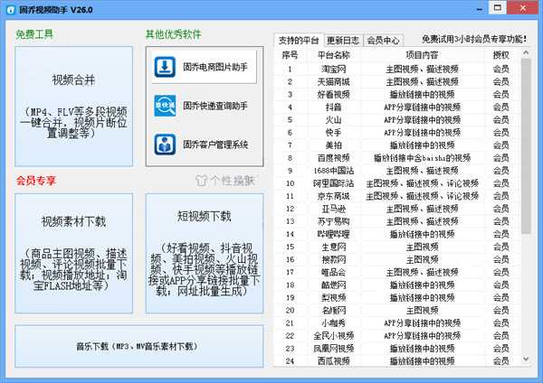Select the 阿里国际站 row
The height and width of the screenshot is (383, 543).
click(397, 183)
